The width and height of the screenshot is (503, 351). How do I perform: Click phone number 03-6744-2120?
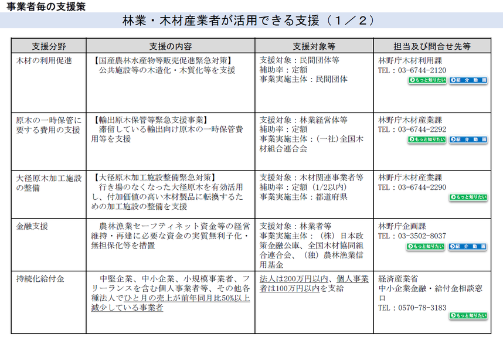tap(422, 70)
